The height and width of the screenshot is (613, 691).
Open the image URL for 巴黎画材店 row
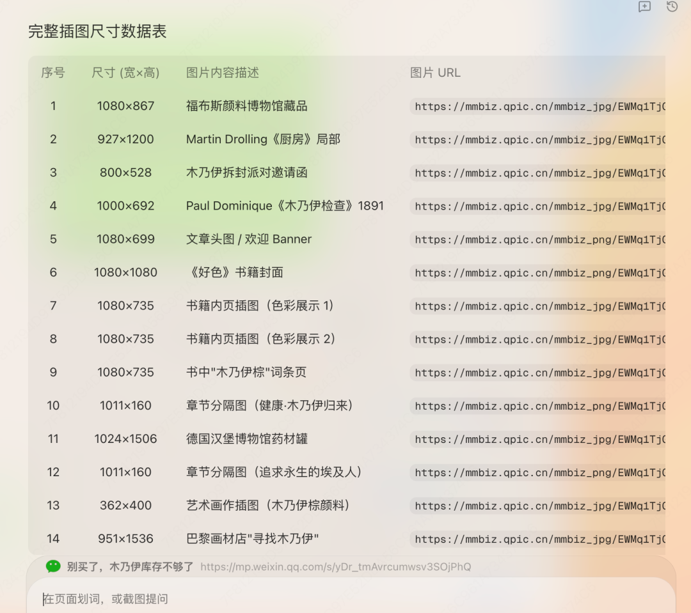click(x=537, y=539)
